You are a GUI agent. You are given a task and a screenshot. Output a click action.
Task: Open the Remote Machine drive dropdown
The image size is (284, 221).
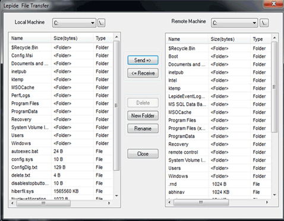[234, 23]
